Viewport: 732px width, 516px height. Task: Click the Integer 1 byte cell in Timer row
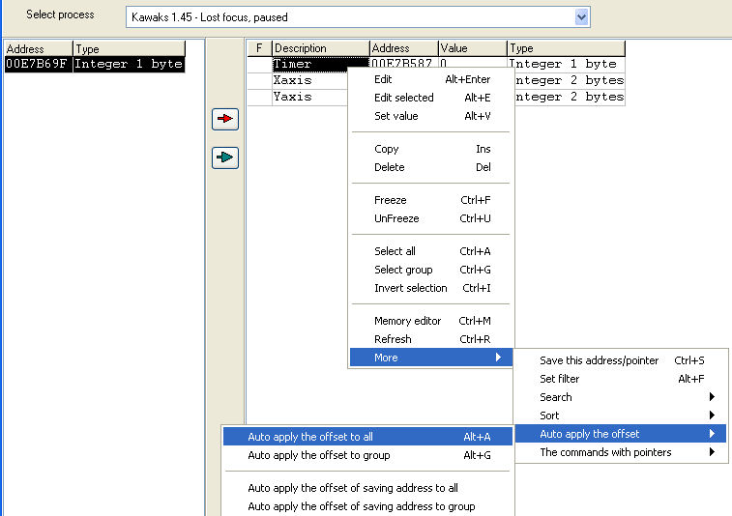[567, 64]
